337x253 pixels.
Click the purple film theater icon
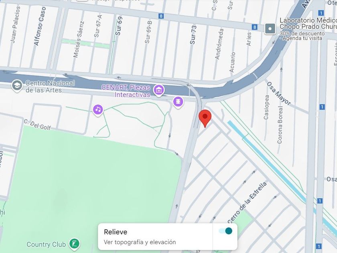(178, 102)
